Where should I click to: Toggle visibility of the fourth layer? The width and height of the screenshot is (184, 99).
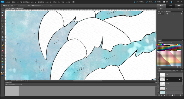(x=158, y=89)
